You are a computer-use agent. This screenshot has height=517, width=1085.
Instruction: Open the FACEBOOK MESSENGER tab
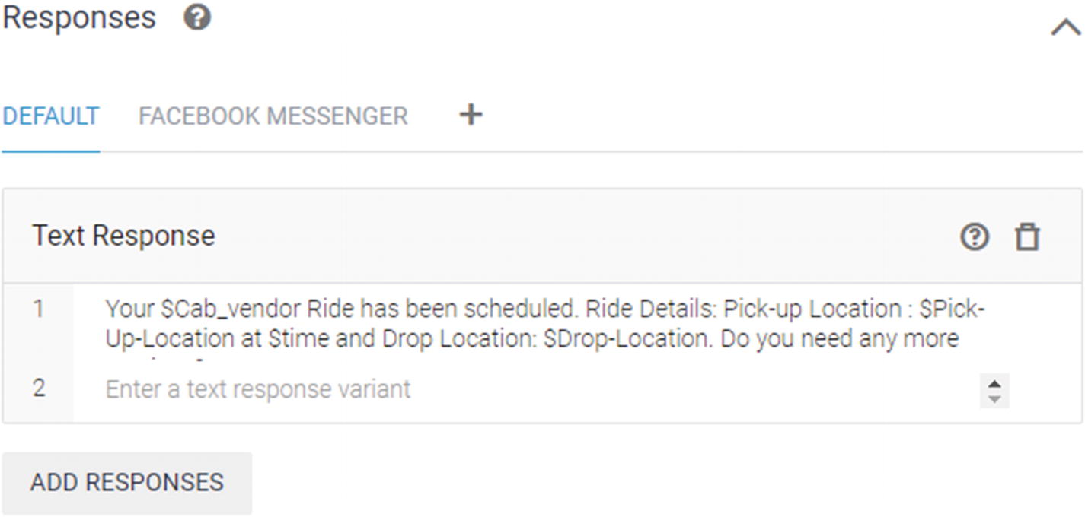273,116
